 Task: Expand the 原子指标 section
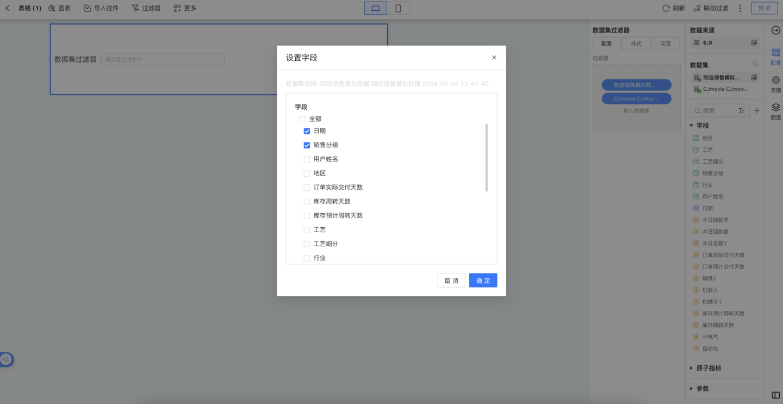[x=692, y=368]
